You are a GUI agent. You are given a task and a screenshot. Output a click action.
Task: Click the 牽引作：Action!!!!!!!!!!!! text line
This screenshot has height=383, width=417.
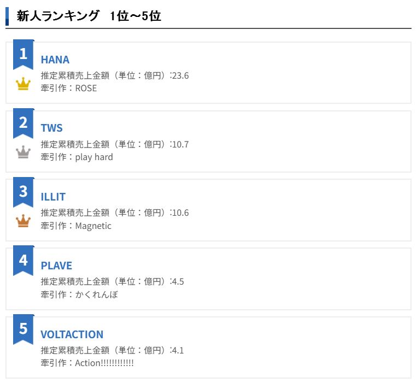click(x=87, y=363)
